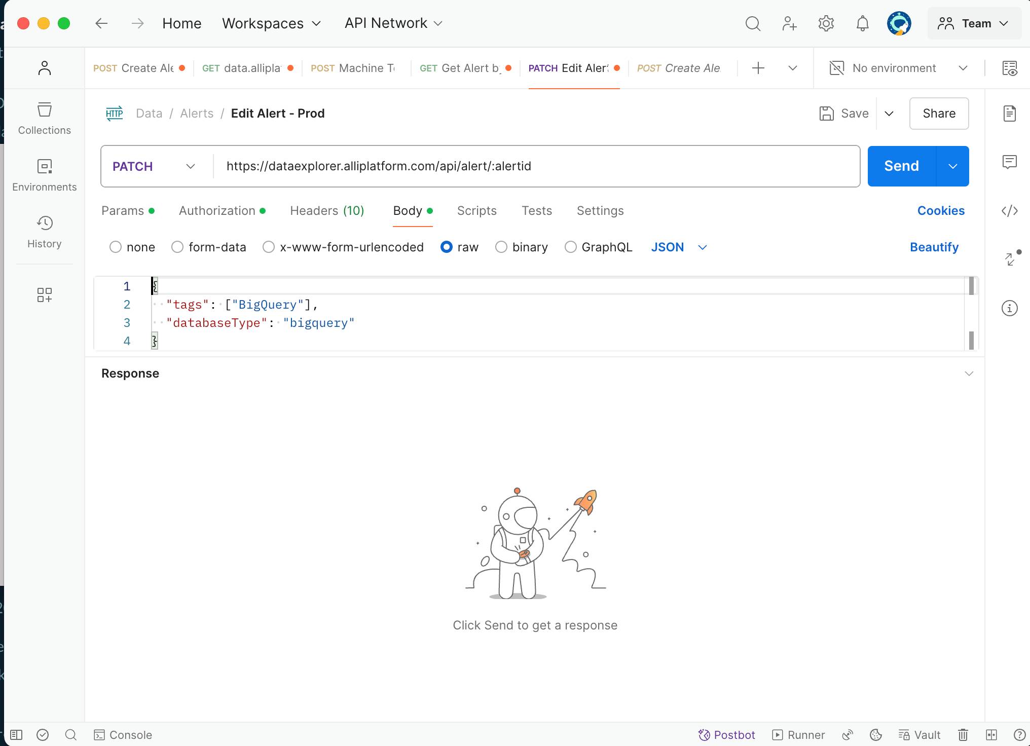The height and width of the screenshot is (746, 1030).
Task: Choose the none body option
Action: (116, 247)
